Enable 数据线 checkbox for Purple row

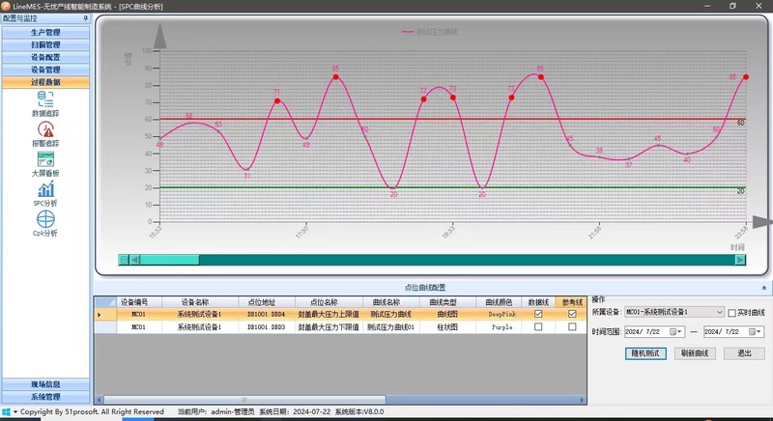(538, 327)
